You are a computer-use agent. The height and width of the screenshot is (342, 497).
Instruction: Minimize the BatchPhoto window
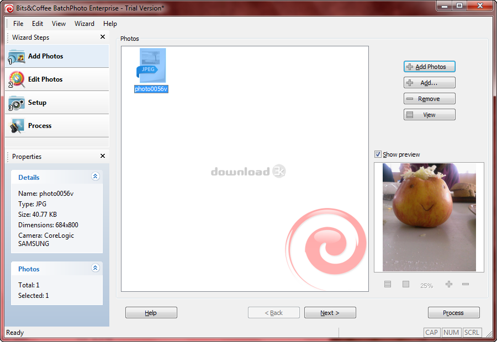coord(445,6)
